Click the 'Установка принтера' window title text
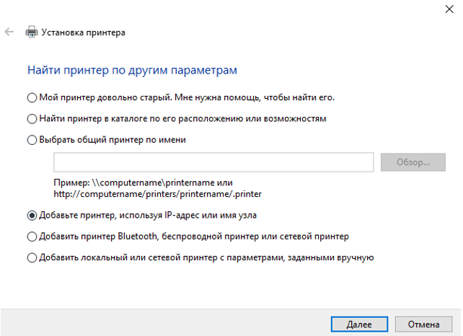This screenshot has width=463, height=336. (83, 32)
